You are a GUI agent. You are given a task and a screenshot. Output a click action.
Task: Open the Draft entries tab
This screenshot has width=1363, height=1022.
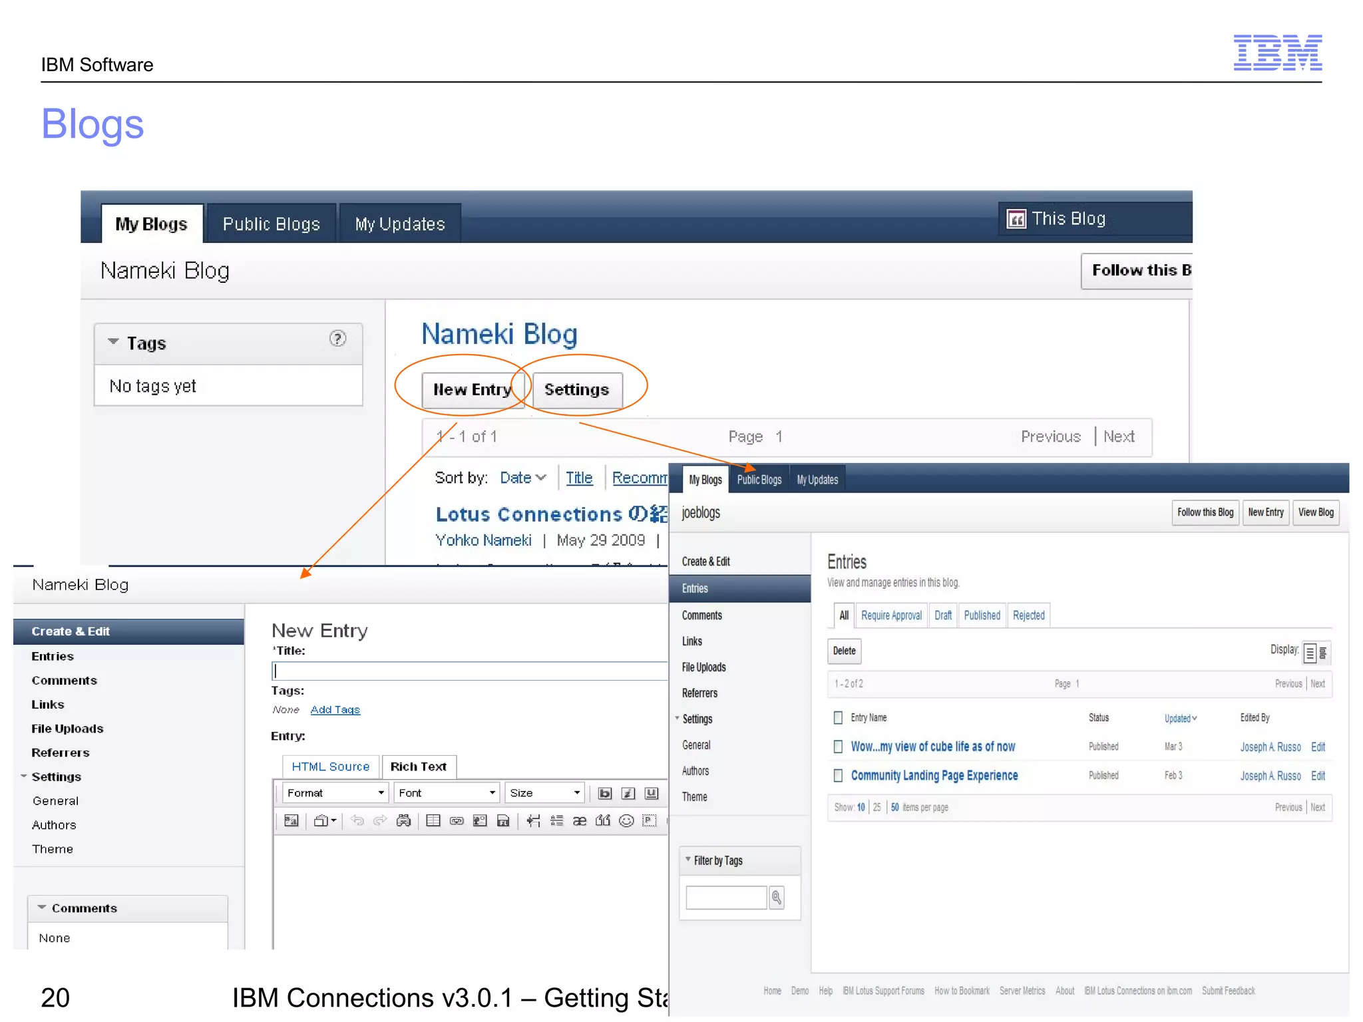[943, 615]
